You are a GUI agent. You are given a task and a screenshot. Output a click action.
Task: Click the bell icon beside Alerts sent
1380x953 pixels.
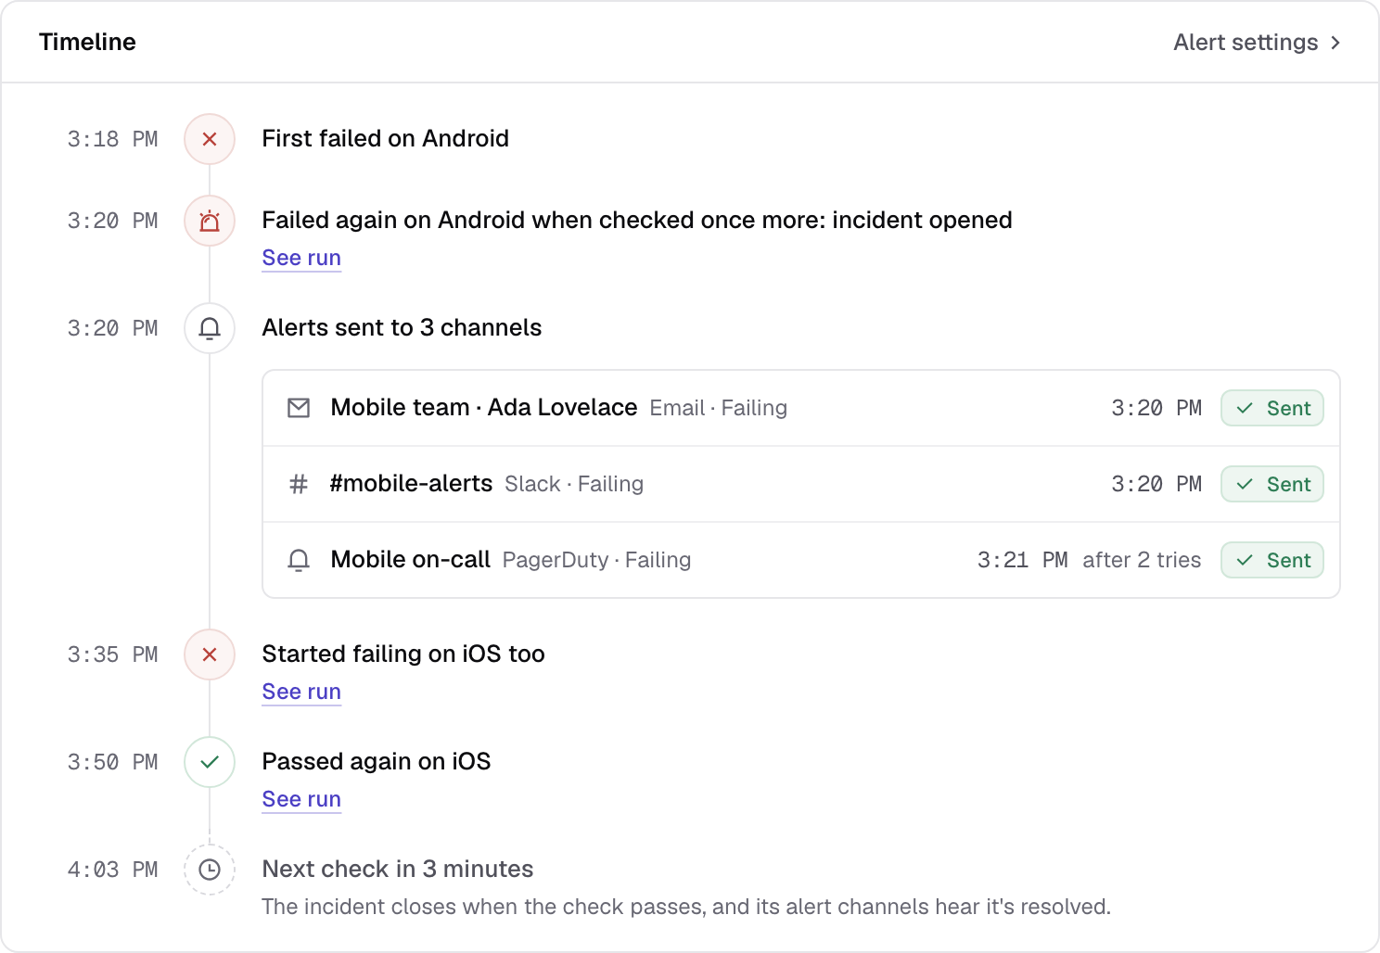pos(210,328)
